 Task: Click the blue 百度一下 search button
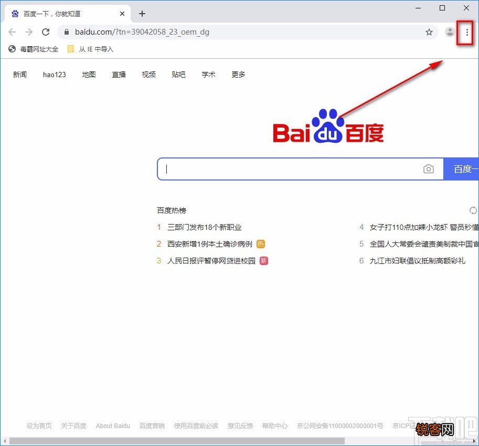pos(461,169)
